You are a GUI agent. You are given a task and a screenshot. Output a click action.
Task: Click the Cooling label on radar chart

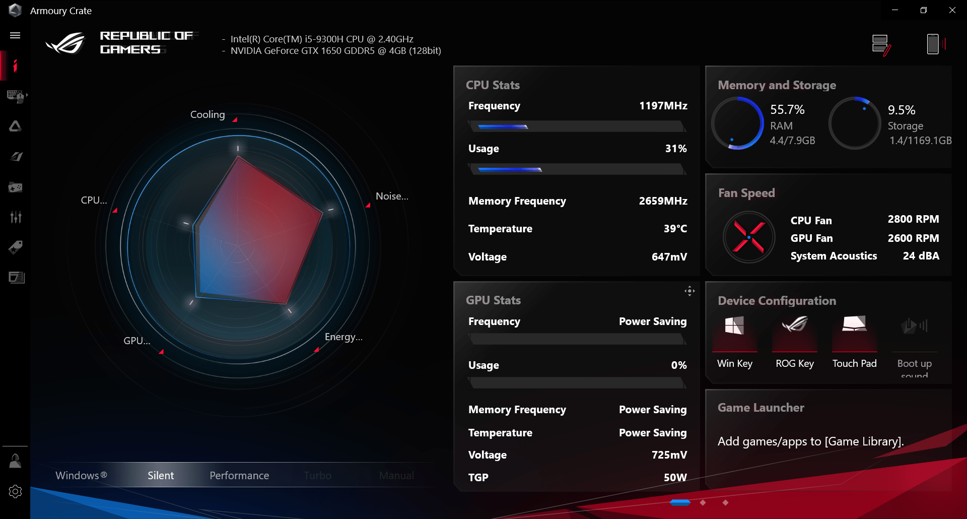[208, 114]
